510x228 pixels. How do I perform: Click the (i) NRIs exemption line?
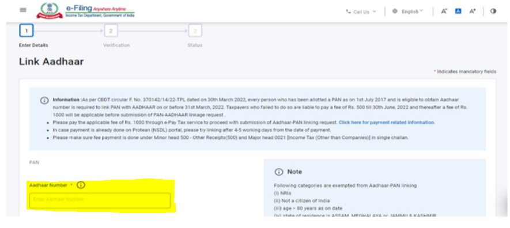pos(282,193)
